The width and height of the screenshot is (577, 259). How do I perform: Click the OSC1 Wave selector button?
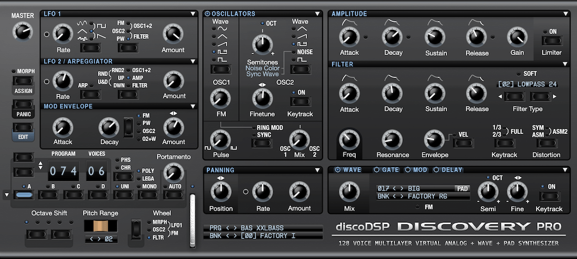(221, 69)
